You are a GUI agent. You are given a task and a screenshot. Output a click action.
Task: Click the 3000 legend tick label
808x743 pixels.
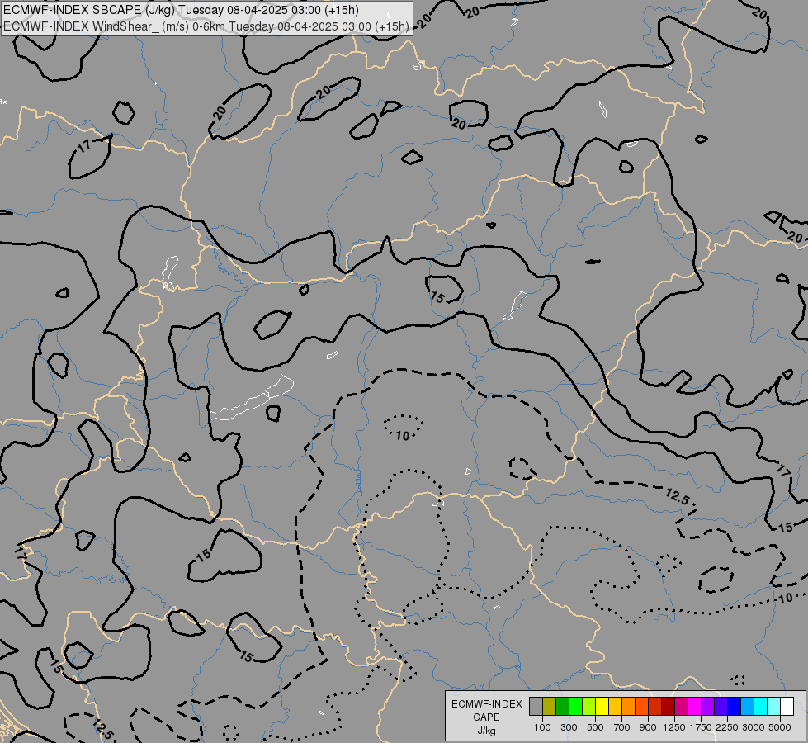point(754,727)
